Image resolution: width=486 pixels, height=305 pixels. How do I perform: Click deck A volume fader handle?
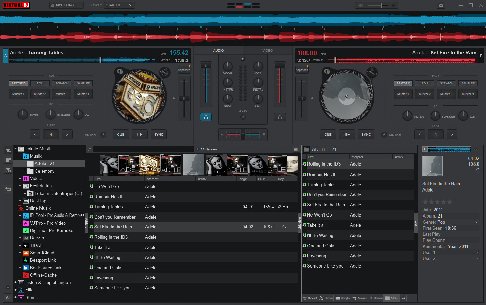[x=206, y=66]
